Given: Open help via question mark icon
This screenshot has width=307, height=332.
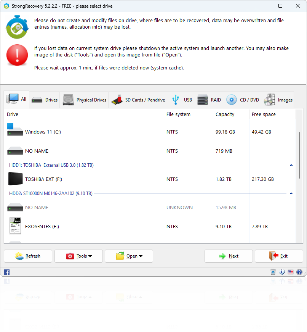Looking at the screenshot, I should (x=299, y=272).
